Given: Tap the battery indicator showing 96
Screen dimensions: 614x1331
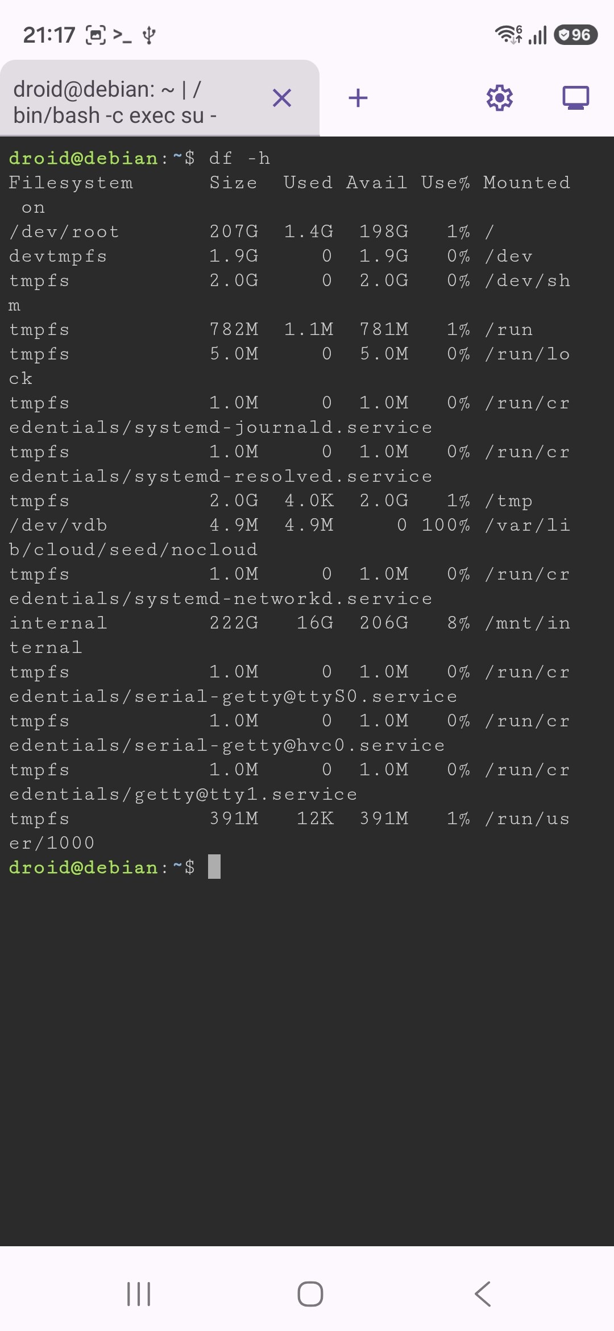Looking at the screenshot, I should tap(574, 35).
